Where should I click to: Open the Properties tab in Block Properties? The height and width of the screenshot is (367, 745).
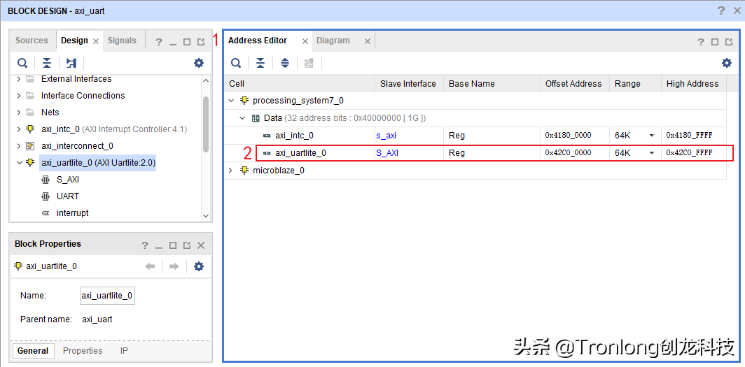83,350
